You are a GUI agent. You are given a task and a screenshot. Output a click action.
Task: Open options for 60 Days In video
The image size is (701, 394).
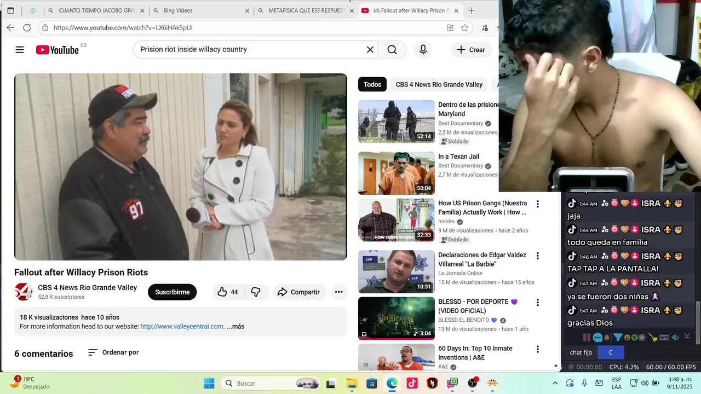(538, 349)
